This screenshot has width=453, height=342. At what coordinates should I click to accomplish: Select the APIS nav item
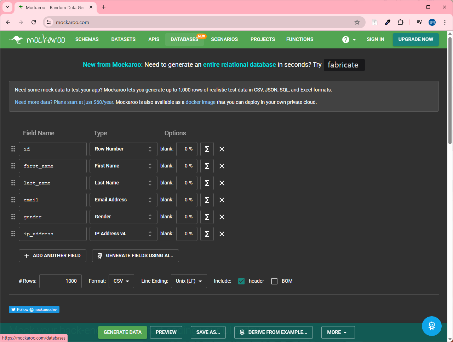(154, 39)
